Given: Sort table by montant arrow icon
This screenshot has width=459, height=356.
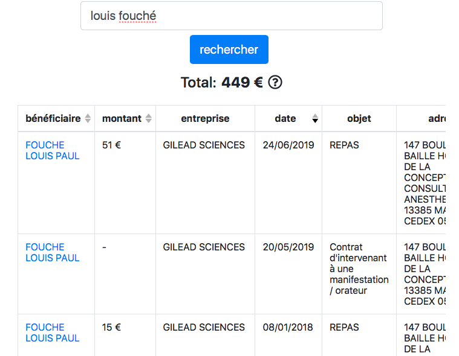Looking at the screenshot, I should click(x=149, y=119).
